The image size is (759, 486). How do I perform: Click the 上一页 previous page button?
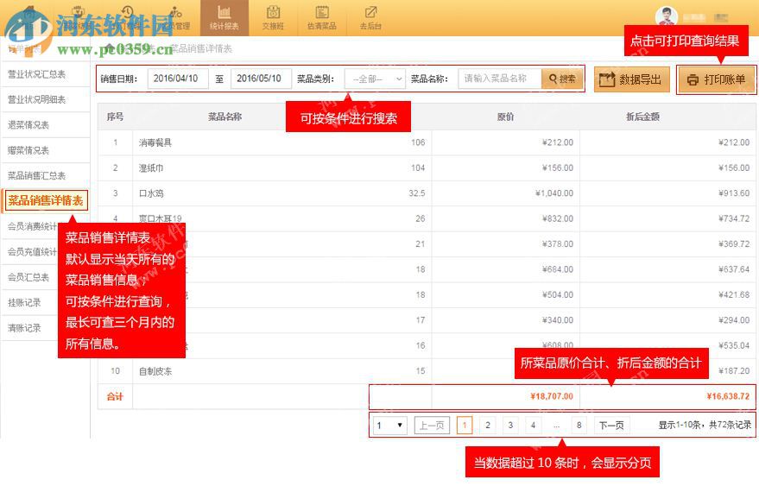point(432,426)
